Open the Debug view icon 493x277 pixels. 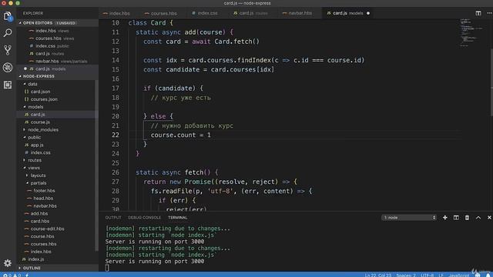coord(8,67)
